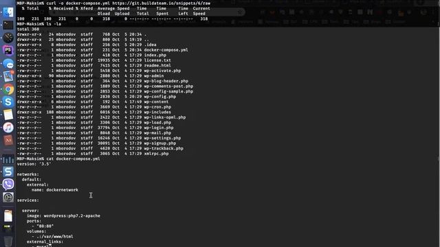Click docker-compose.yml in the file listing

[166, 50]
